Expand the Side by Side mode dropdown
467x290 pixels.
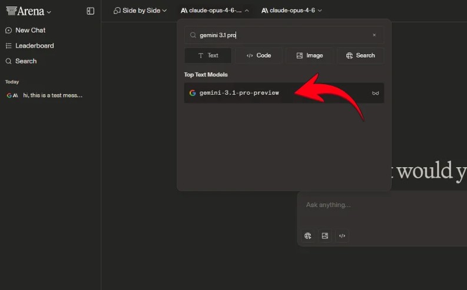pos(140,11)
